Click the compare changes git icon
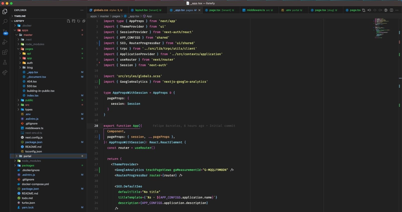Viewport: 402px width, 212px height. [364, 10]
